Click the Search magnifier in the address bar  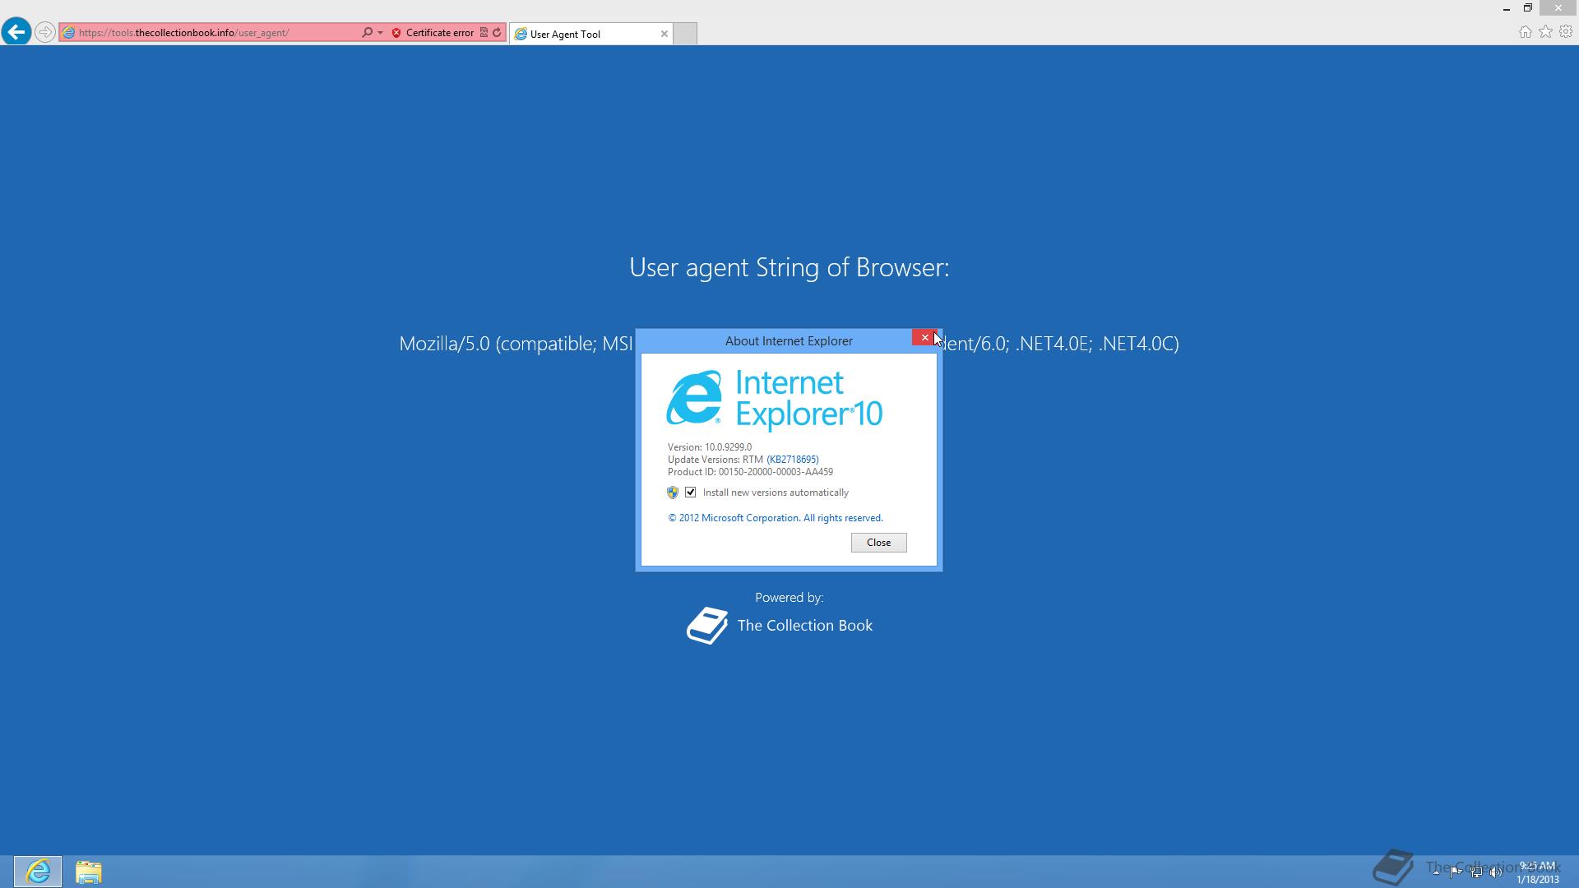(367, 33)
